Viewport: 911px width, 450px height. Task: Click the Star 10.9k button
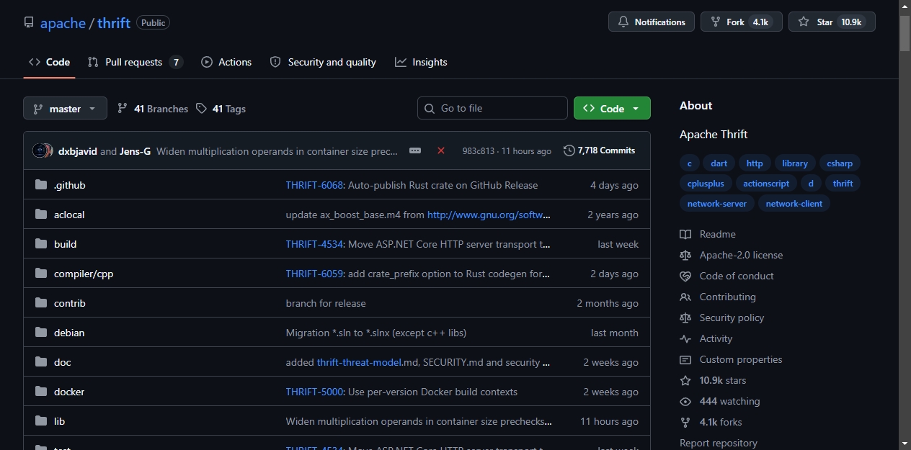point(832,22)
